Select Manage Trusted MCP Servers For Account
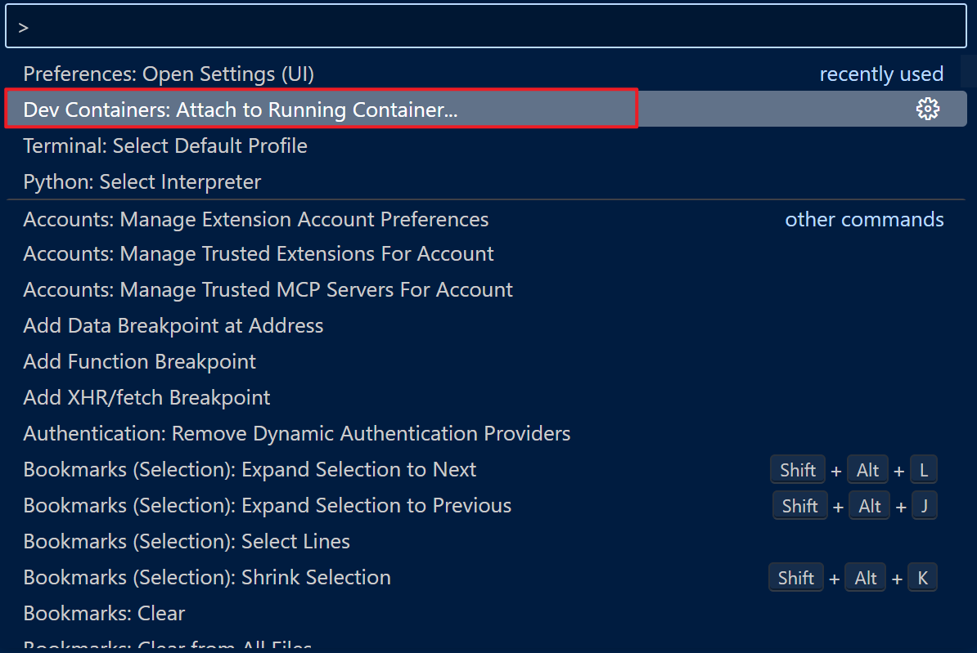The image size is (977, 653). (x=268, y=290)
